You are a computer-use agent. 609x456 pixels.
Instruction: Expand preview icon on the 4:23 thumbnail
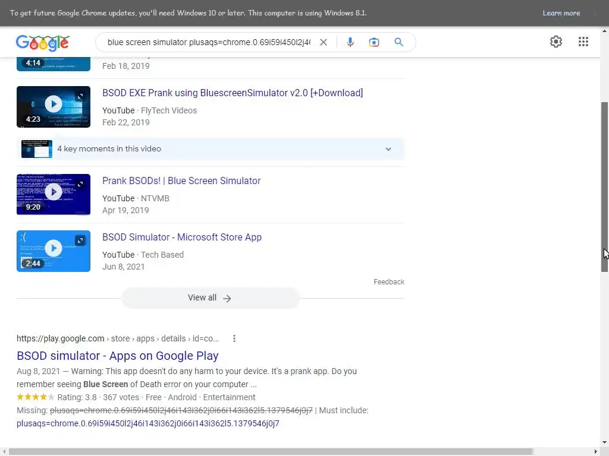point(80,96)
